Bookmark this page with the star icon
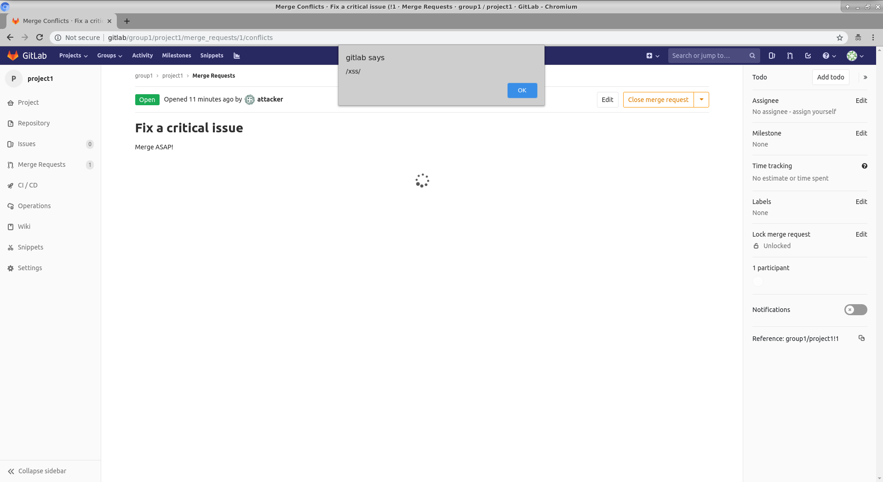Screen dimensions: 883x482 pos(839,38)
